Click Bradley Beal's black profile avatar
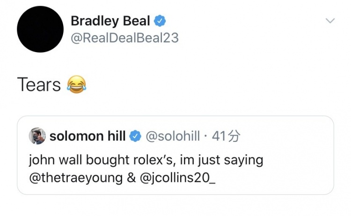This screenshot has width=351, height=216. 40,30
